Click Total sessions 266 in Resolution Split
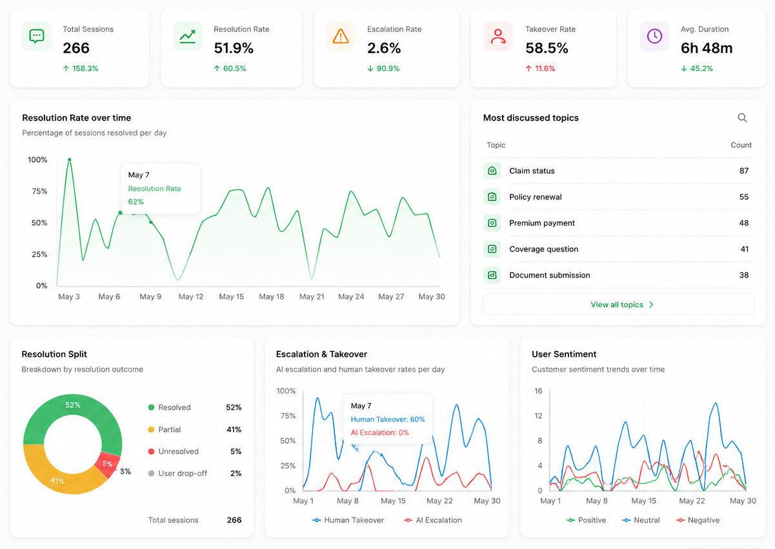Screen dimensions: 775x549 click(195, 520)
